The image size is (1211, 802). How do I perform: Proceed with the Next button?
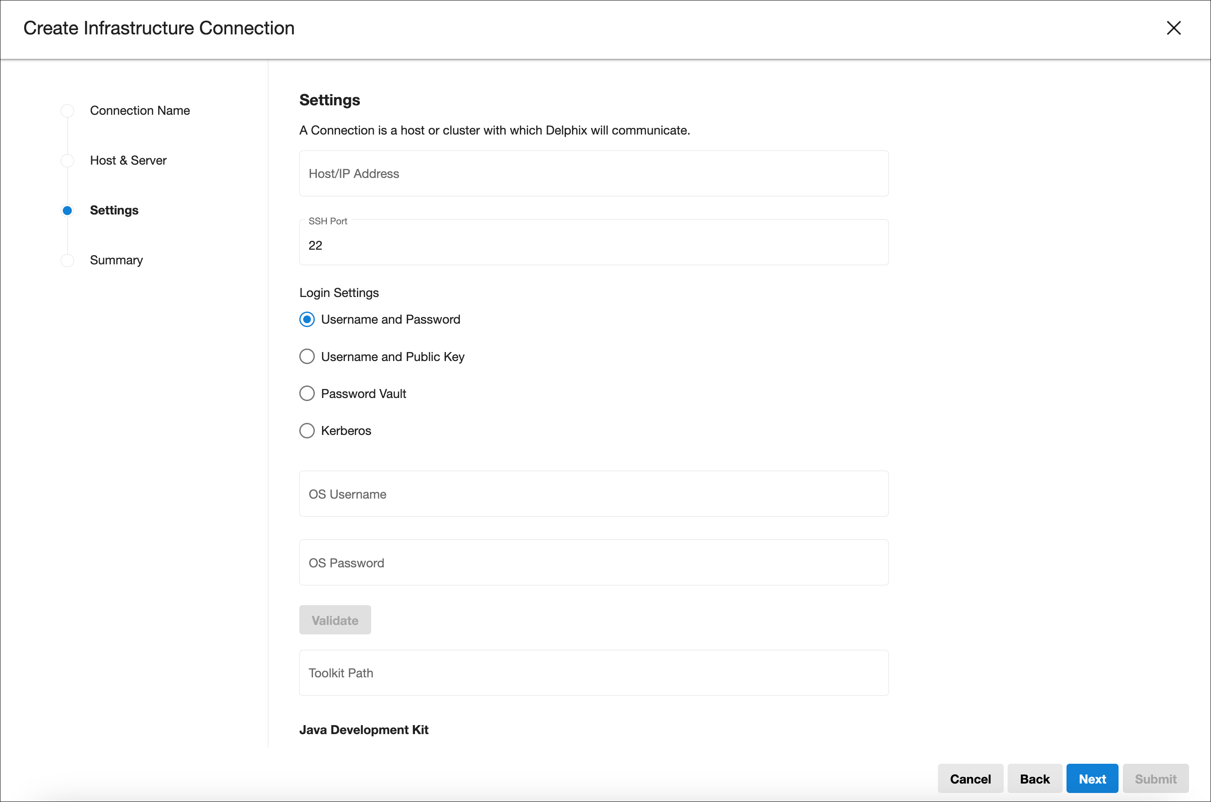coord(1092,778)
